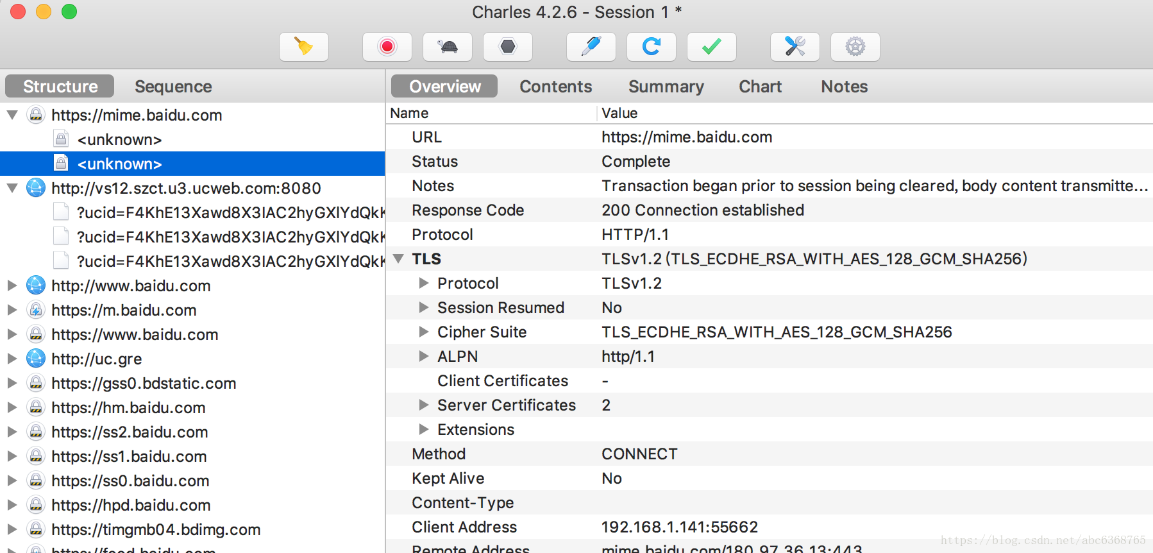Expand the https://m.baidu.com host node
This screenshot has height=553, width=1153.
[12, 310]
